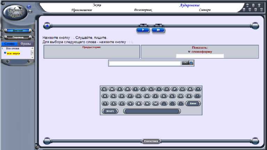Select the словоформу radio option
The width and height of the screenshot is (267, 150).
(x=189, y=51)
